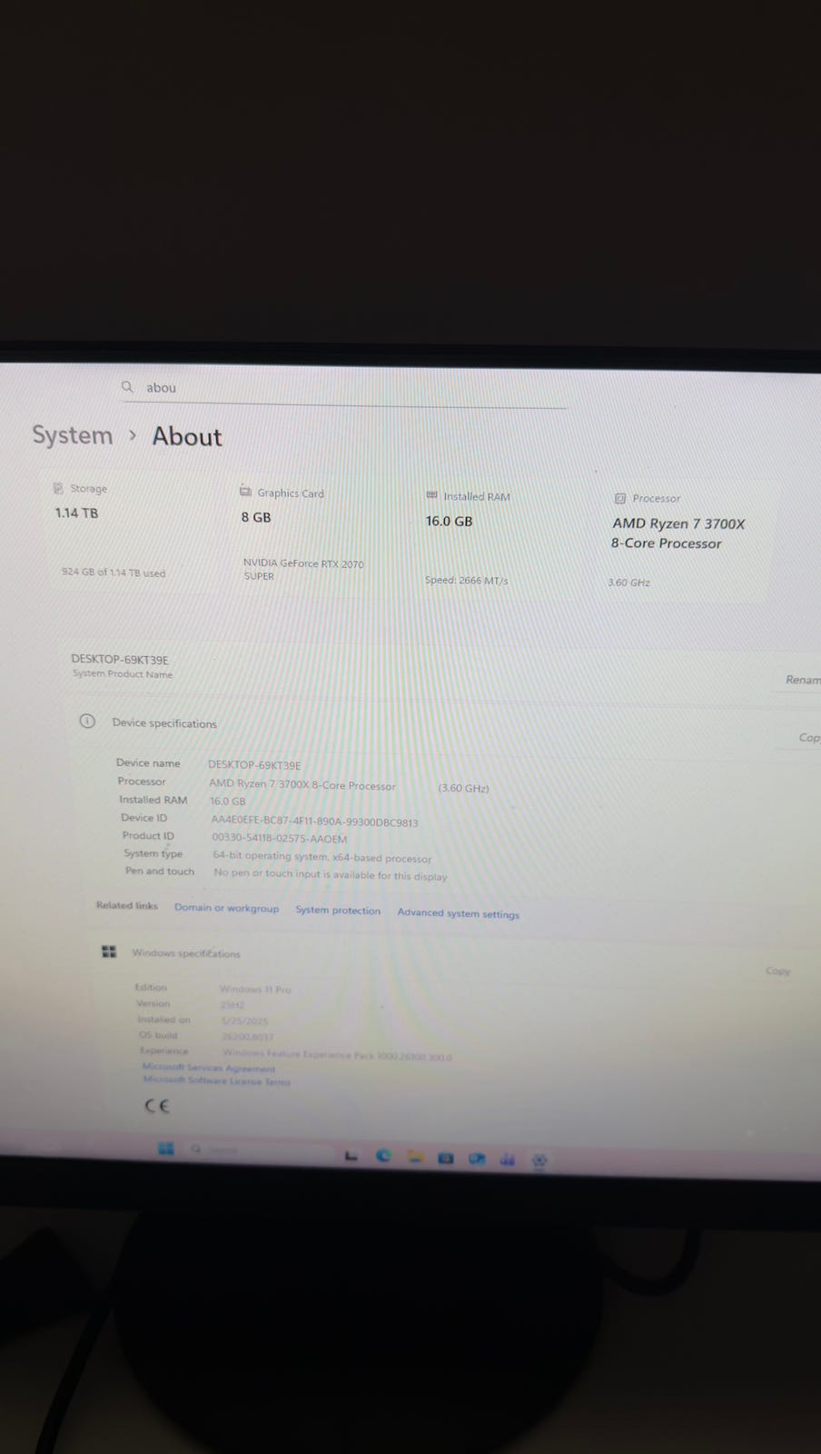Image resolution: width=821 pixels, height=1454 pixels.
Task: Click the CE mark icon
Action: coord(157,1106)
